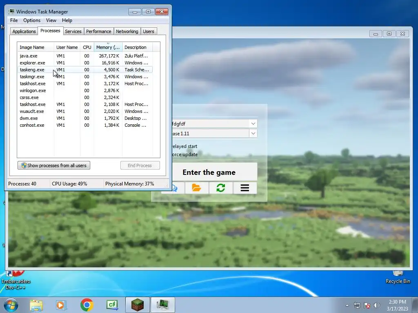
Task: Open the launcher folder icon button
Action: (197, 188)
